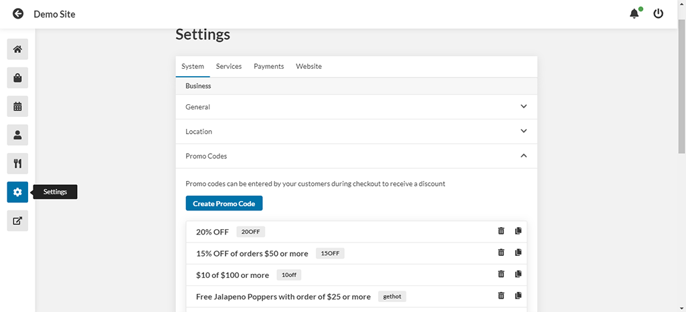Open the $10 of $100 or more row
Image resolution: width=686 pixels, height=312 pixels.
357,275
